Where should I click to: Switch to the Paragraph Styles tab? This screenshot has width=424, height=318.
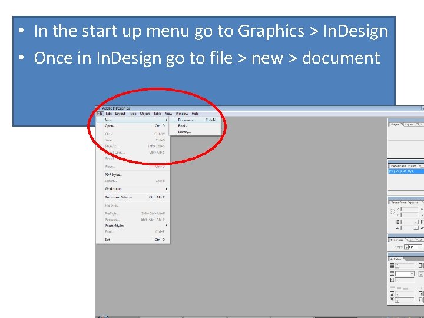[x=403, y=166]
